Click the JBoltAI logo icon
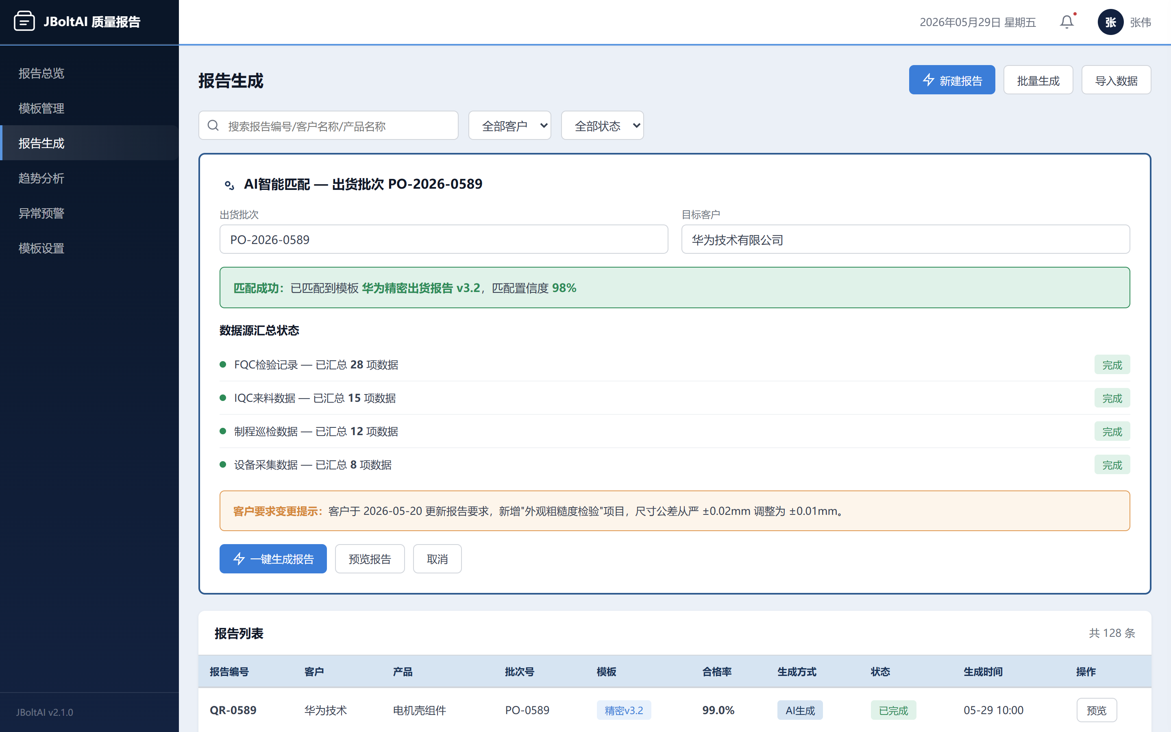The width and height of the screenshot is (1171, 732). [24, 21]
